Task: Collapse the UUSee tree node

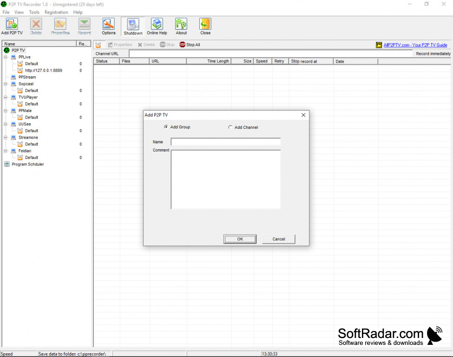Action: pos(6,124)
